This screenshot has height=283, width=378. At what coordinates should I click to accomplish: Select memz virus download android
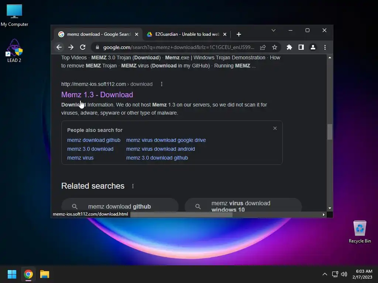coord(160,149)
